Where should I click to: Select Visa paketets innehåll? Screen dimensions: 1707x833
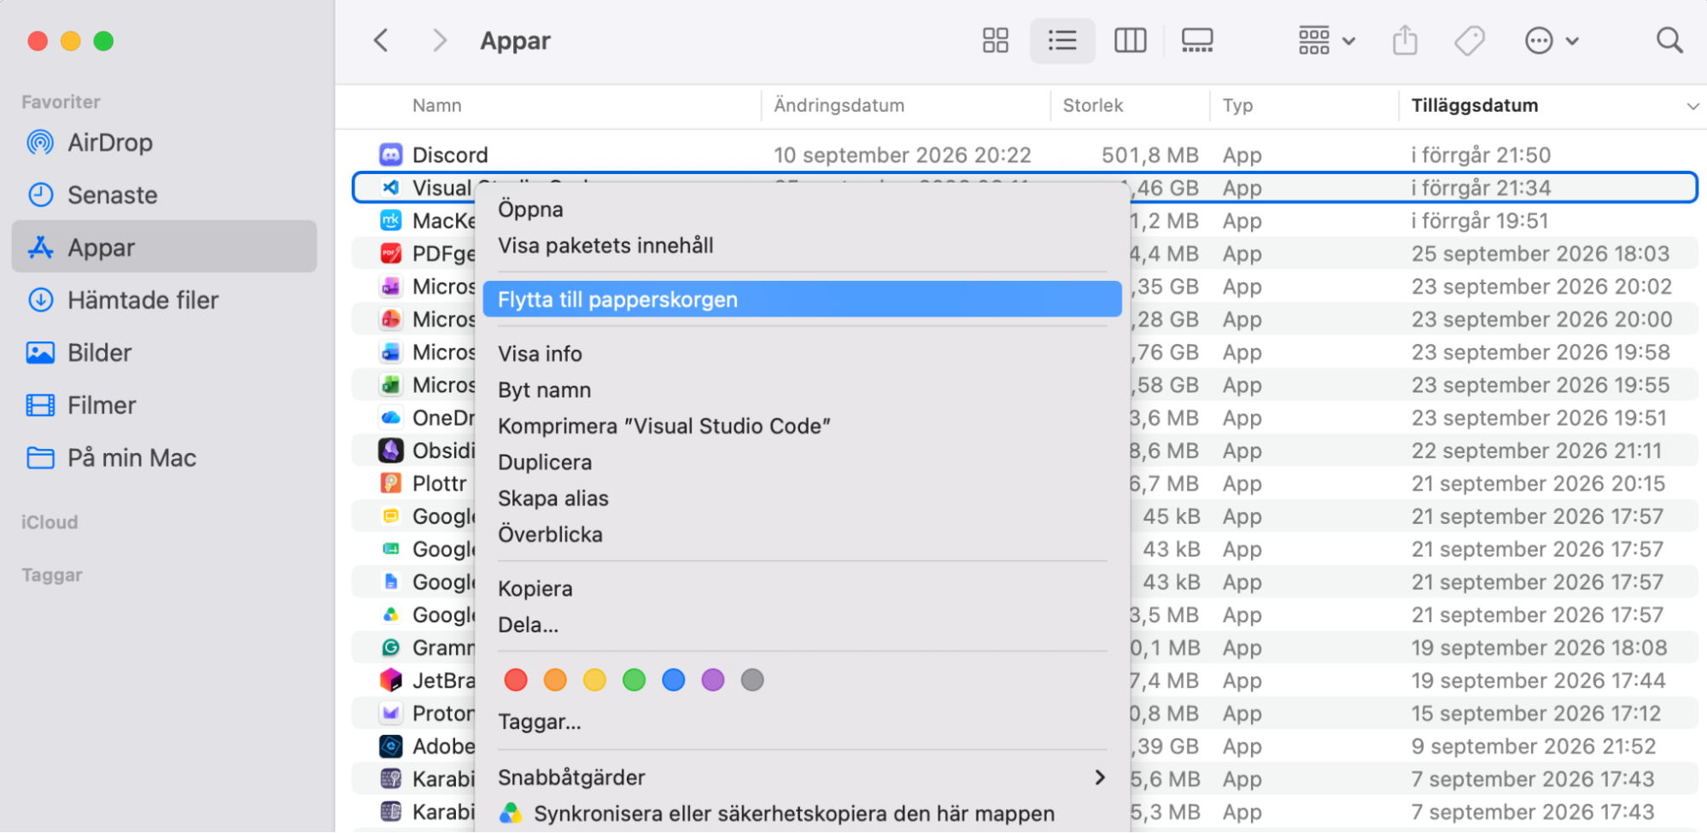[x=802, y=246]
